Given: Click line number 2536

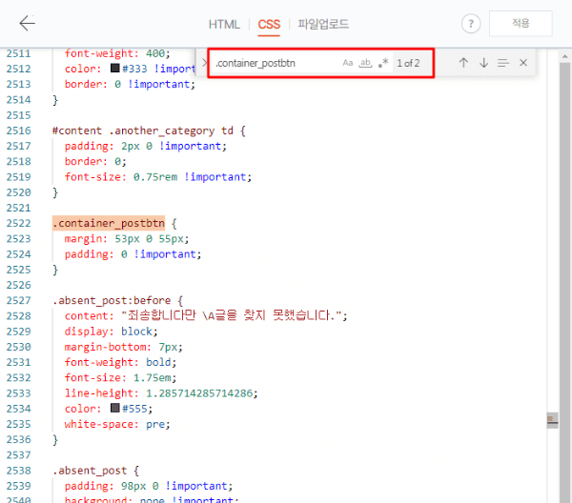Looking at the screenshot, I should point(19,439).
